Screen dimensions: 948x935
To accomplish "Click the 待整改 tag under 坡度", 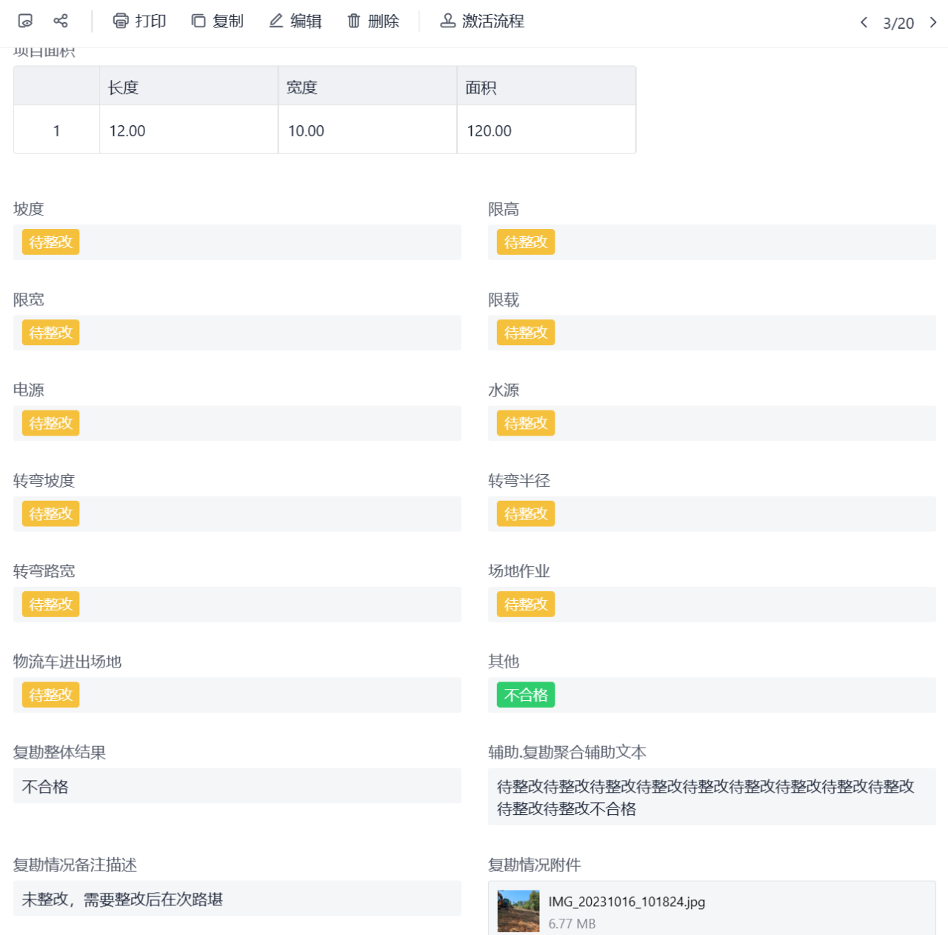I will 50,242.
